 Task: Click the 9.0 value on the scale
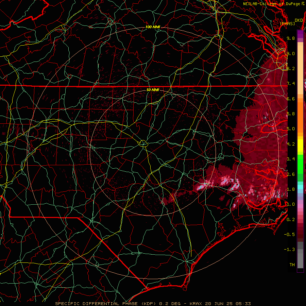(x=291, y=54)
